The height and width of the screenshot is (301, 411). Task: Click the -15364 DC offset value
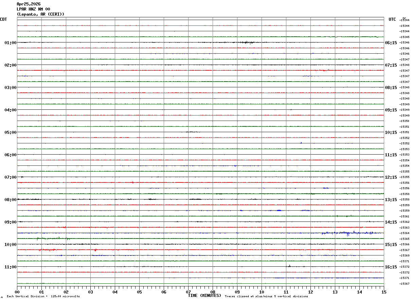tap(404, 233)
